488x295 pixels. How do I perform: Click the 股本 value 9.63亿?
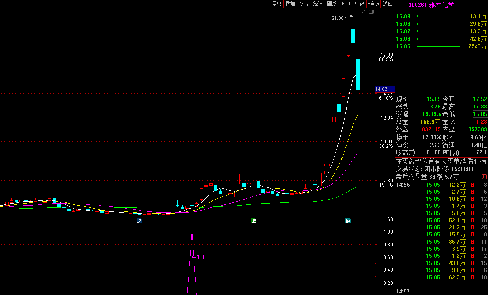click(x=478, y=137)
